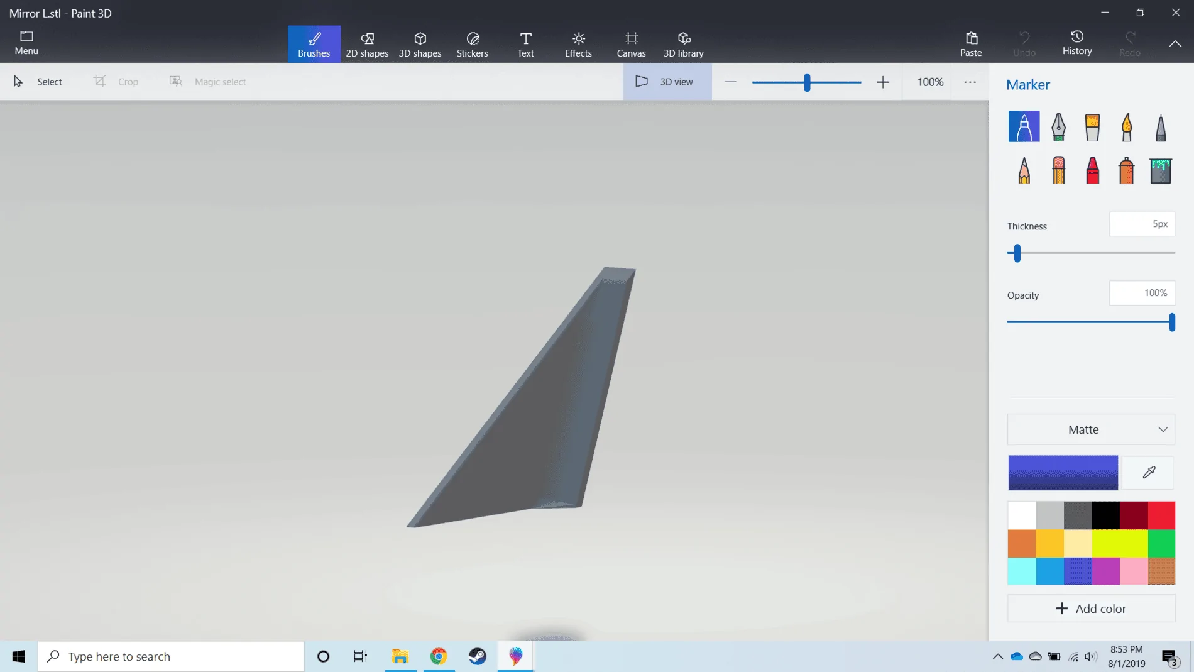Open the Text tool tab
The image size is (1194, 672).
[525, 44]
